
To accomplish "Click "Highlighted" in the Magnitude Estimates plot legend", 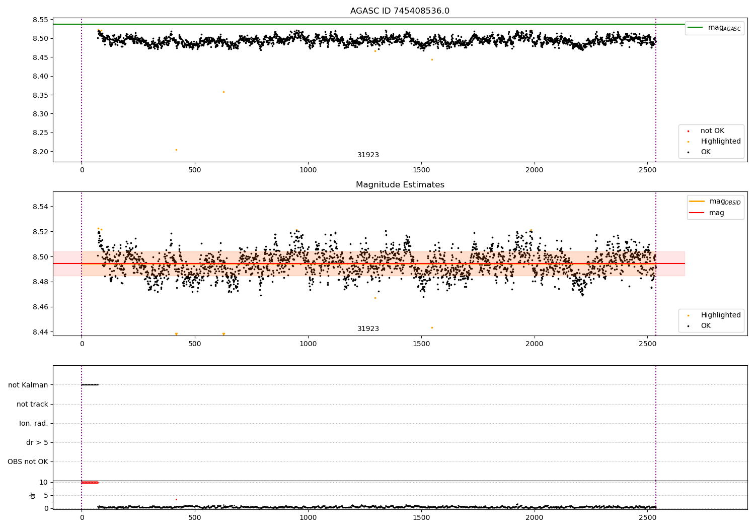I will pos(721,315).
